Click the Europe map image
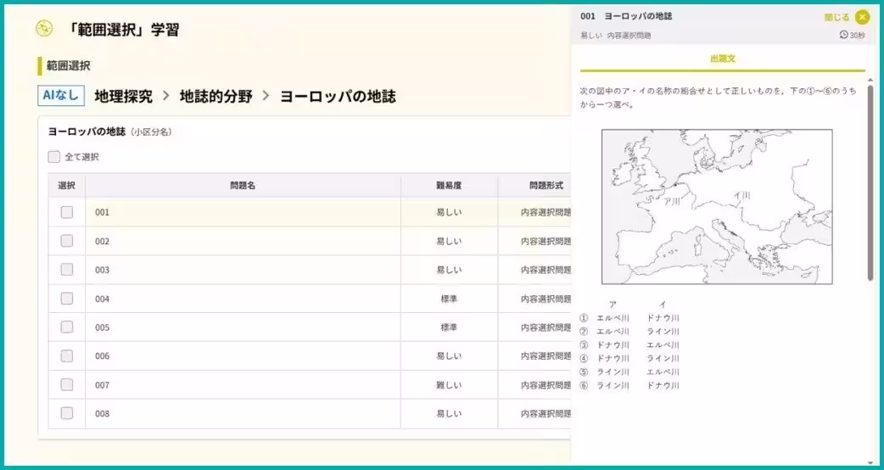The width and height of the screenshot is (884, 470). [x=717, y=206]
